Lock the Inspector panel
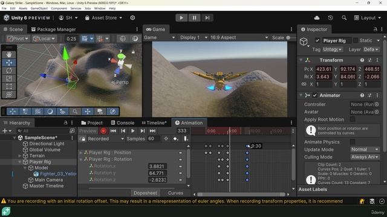The image size is (387, 217). tap(375, 30)
